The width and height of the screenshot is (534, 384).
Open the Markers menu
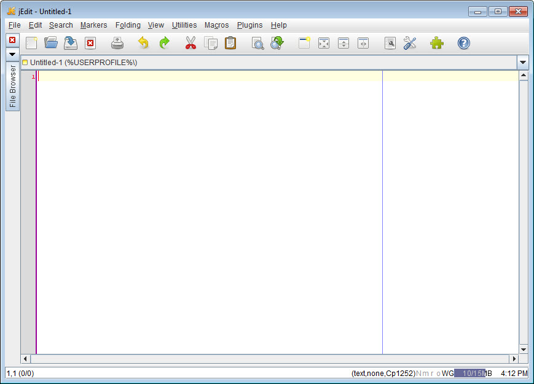tap(93, 25)
